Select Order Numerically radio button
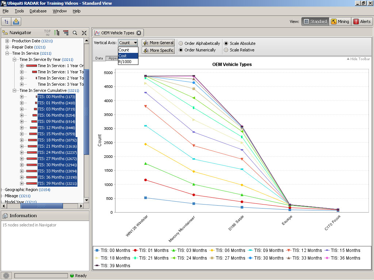Image resolution: width=374 pixels, height=280 pixels. (x=181, y=50)
